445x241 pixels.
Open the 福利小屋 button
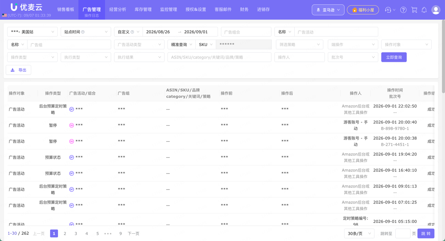tap(363, 10)
